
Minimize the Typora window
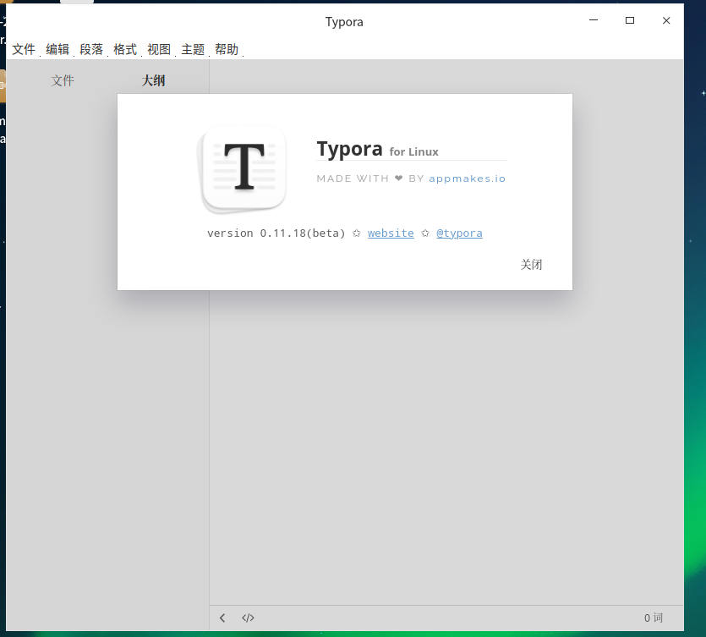[x=592, y=21]
